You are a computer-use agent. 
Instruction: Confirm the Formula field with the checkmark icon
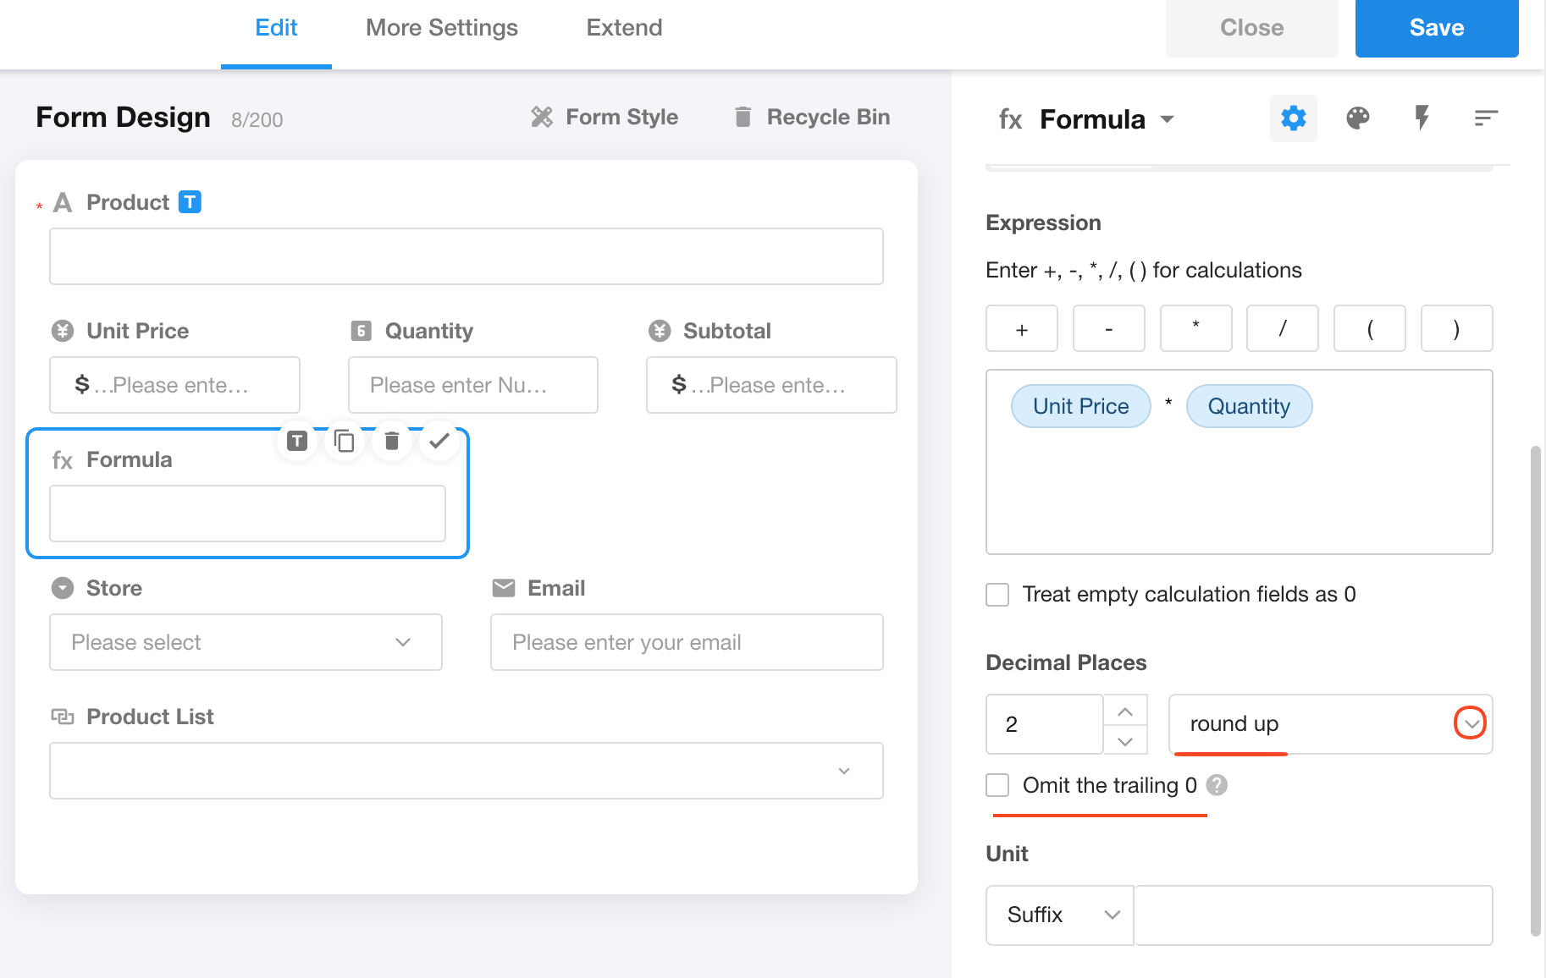click(439, 441)
